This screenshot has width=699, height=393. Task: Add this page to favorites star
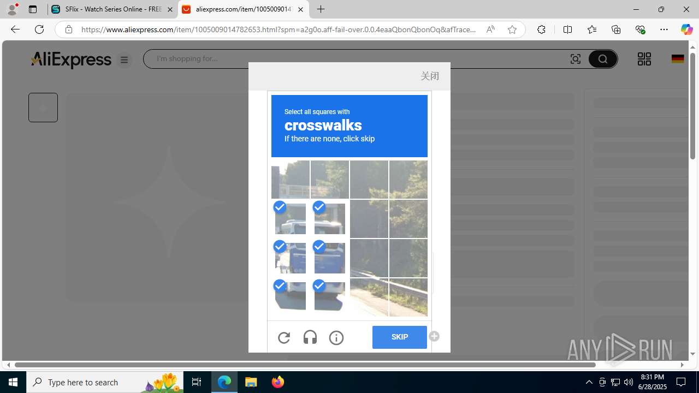coord(512,29)
